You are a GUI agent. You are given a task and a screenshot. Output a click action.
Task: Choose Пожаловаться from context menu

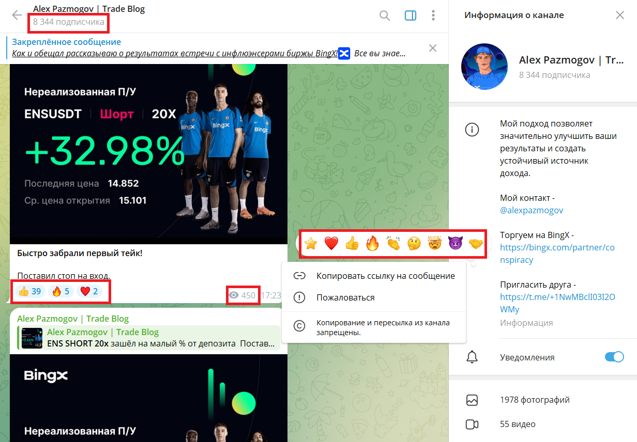pos(345,297)
